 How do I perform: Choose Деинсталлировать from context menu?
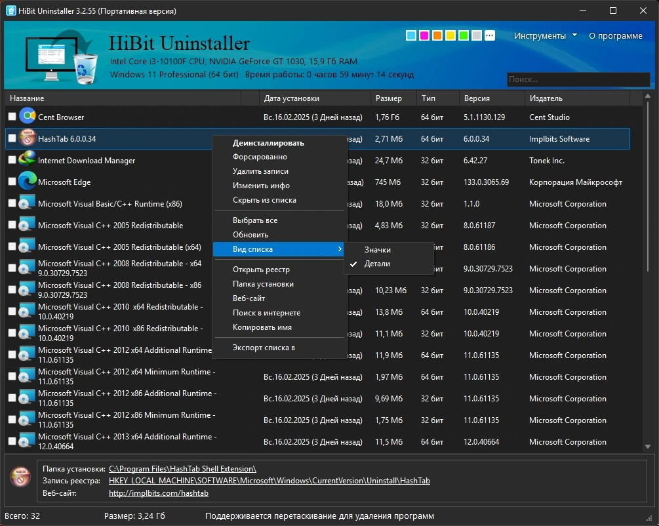279,143
